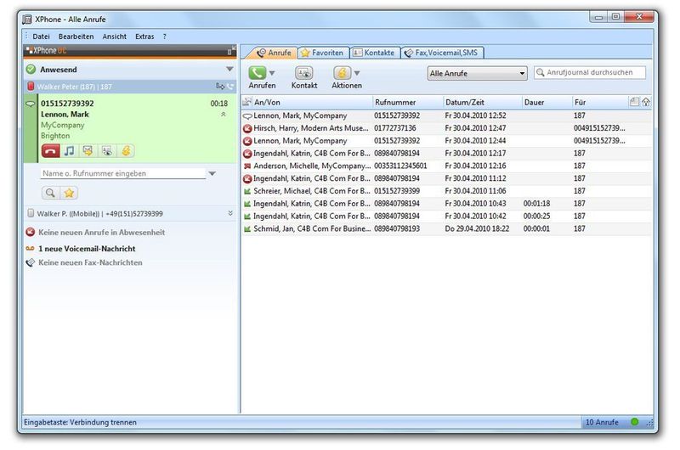This screenshot has width=680, height=450.
Task: Open the Anrufen button dropdown arrow
Action: (x=272, y=73)
